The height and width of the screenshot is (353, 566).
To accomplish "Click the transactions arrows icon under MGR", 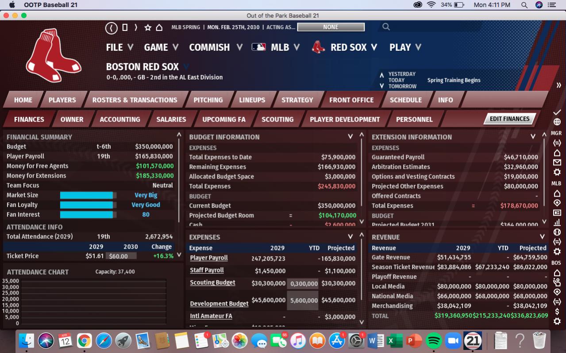I will pyautogui.click(x=557, y=143).
